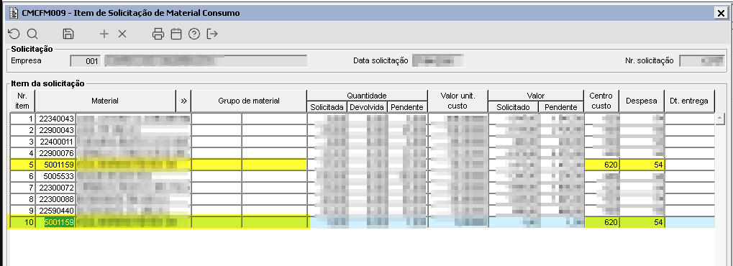Click the Despesa column header
This screenshot has height=266, width=733.
(642, 101)
